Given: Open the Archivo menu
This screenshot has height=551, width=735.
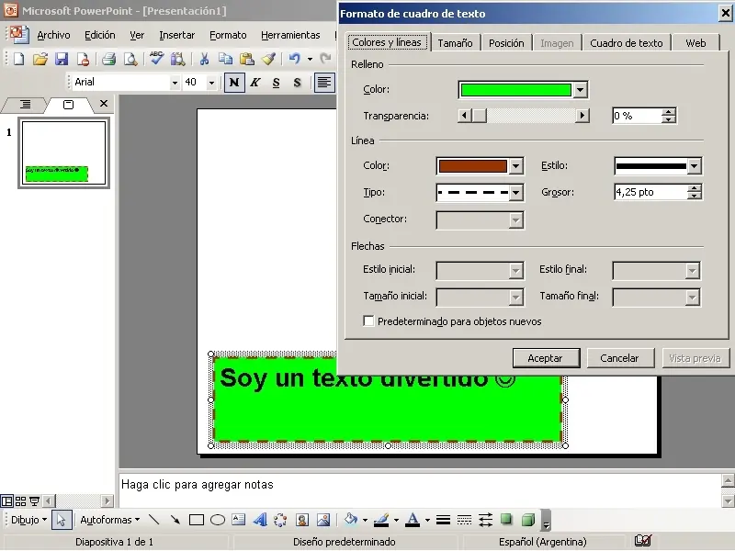Looking at the screenshot, I should [x=53, y=35].
